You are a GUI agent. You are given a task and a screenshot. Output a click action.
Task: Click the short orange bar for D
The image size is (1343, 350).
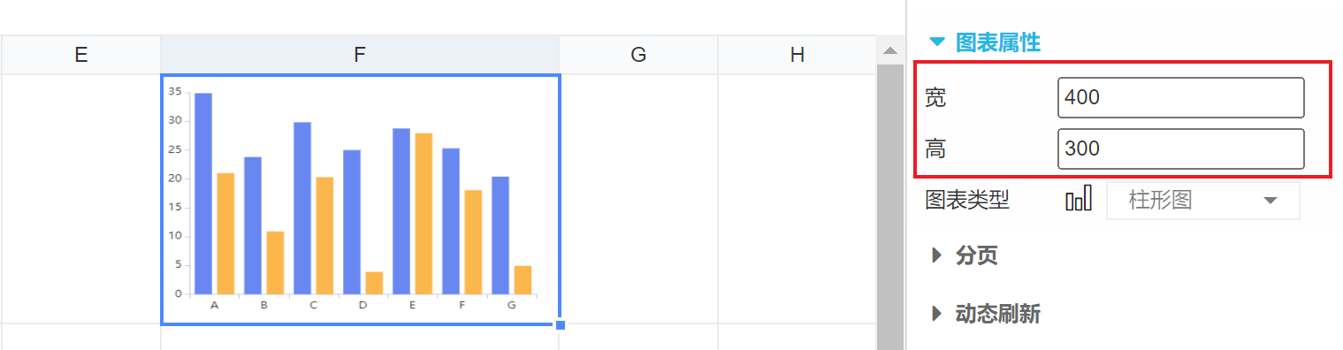[x=374, y=283]
